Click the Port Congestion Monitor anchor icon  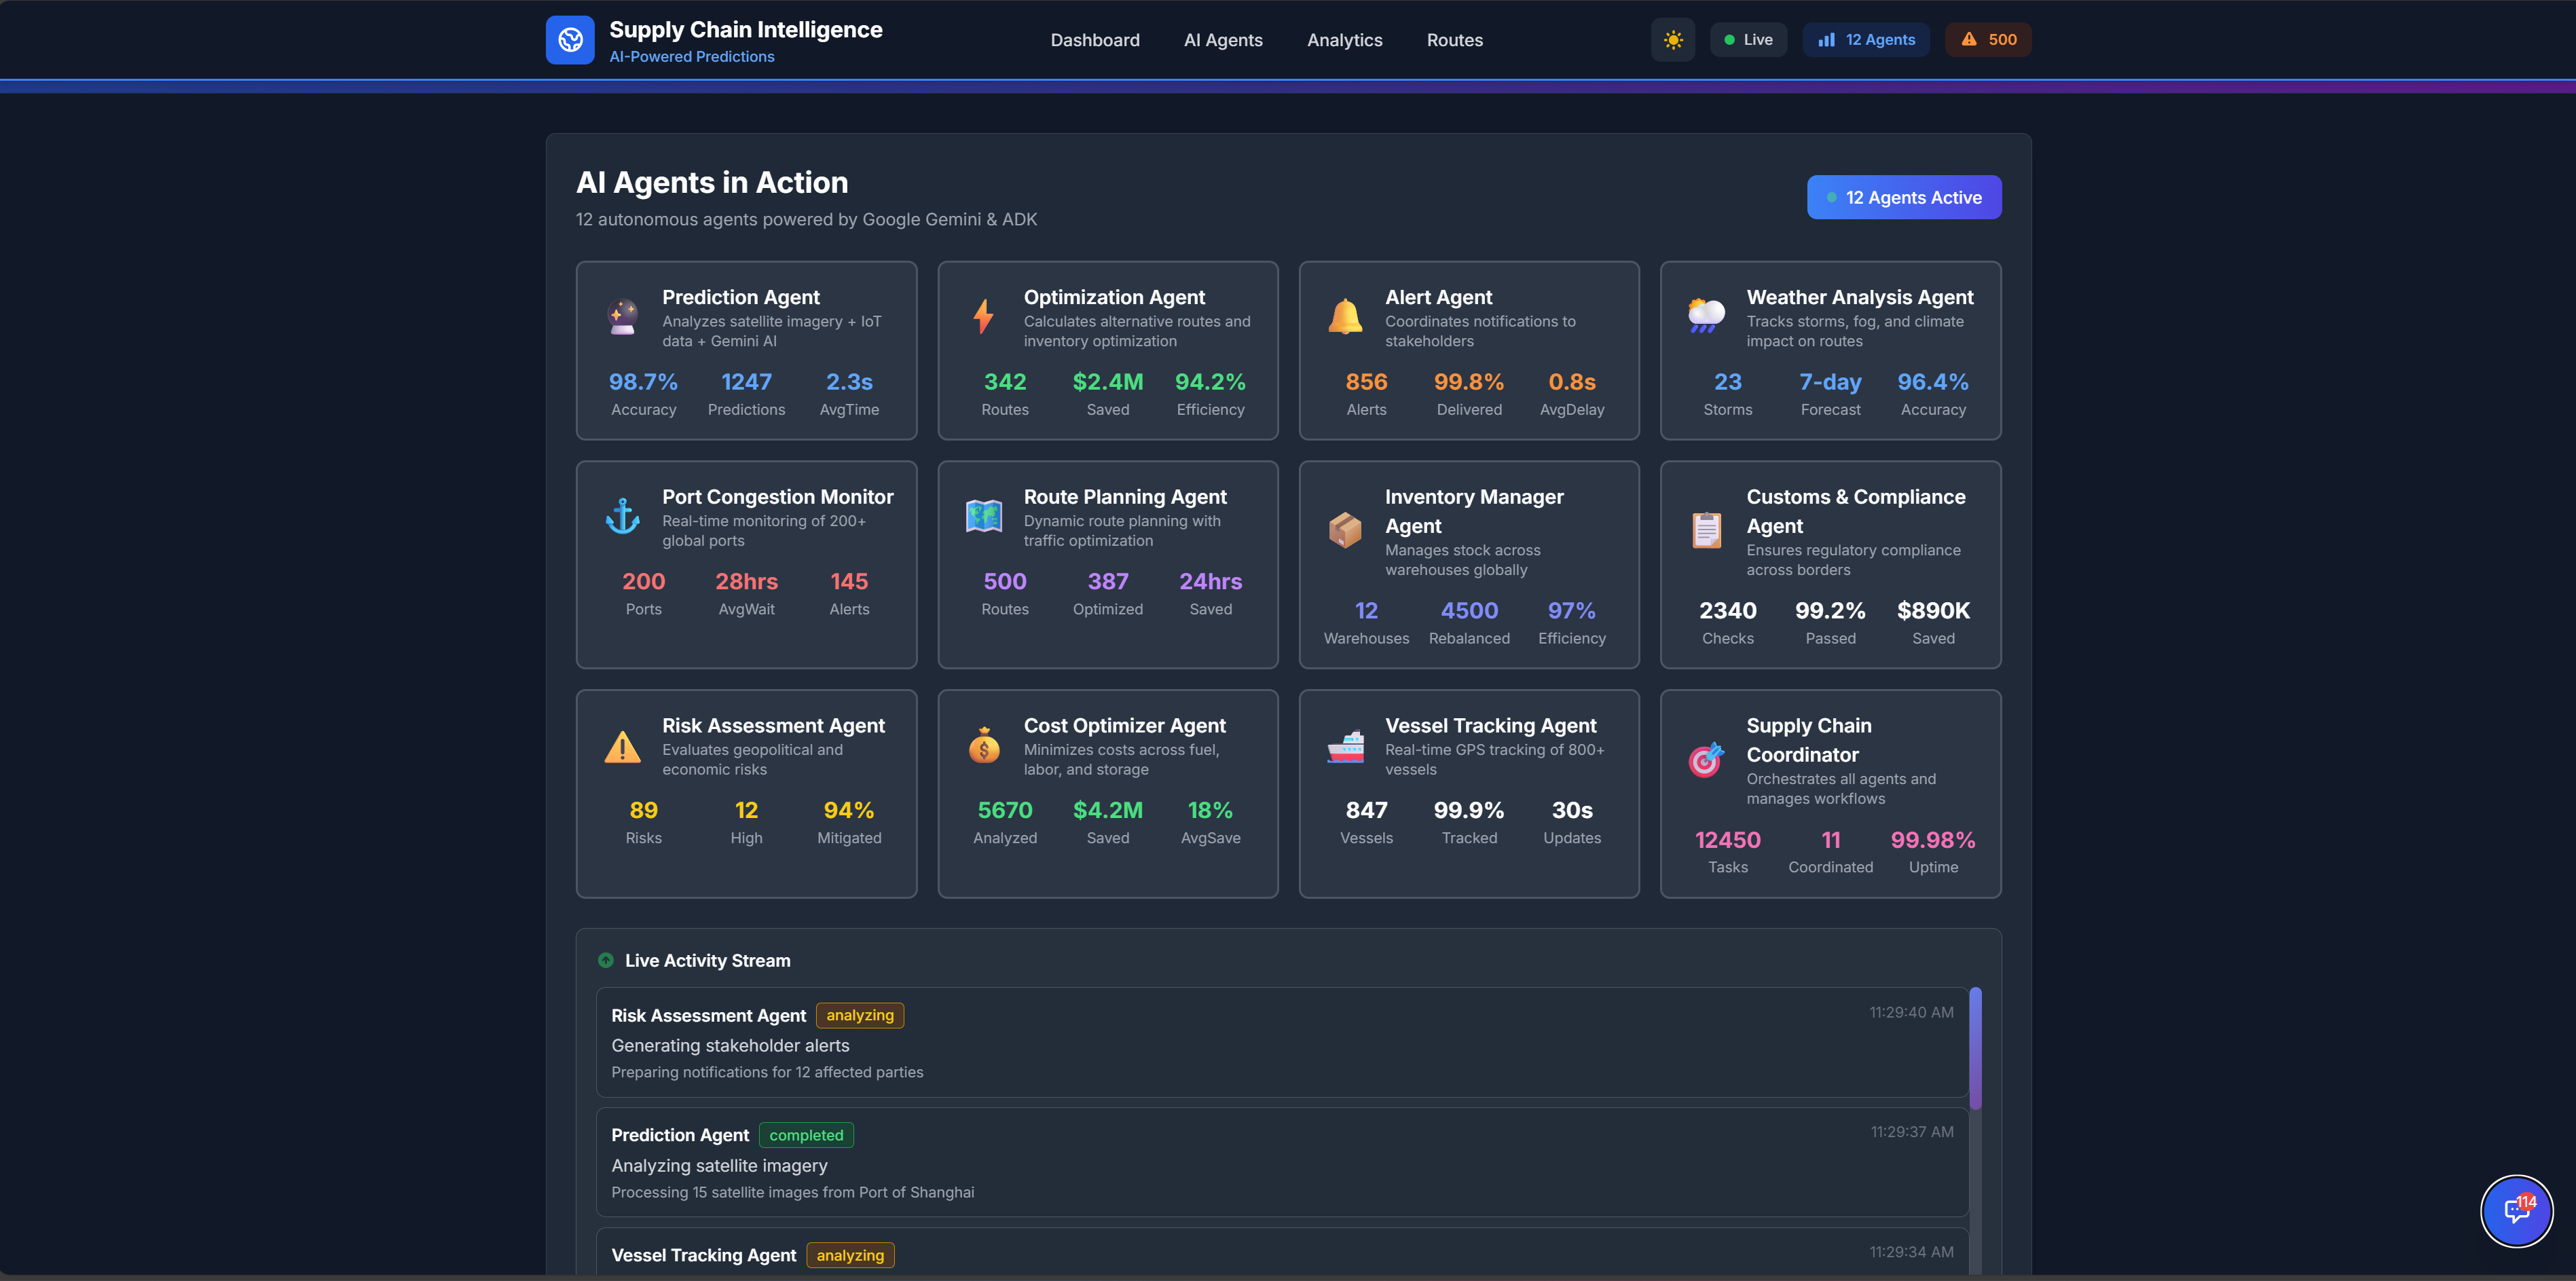click(x=623, y=517)
